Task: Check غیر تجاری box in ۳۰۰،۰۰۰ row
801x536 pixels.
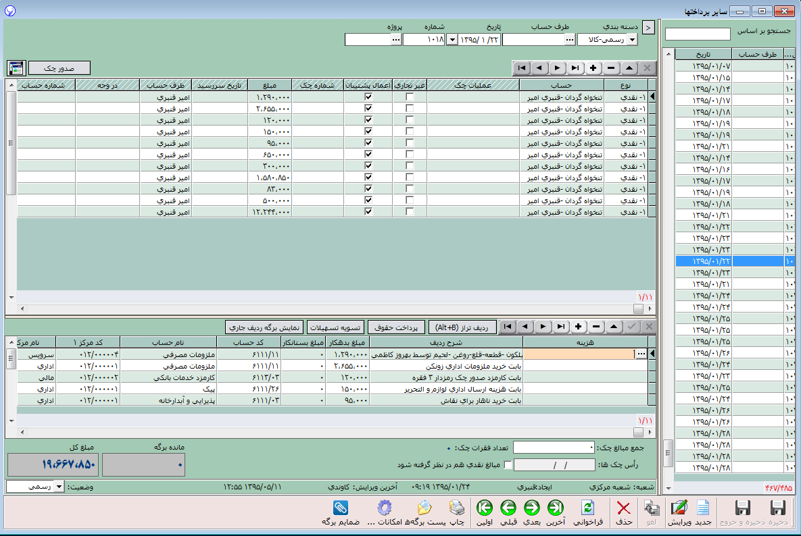Action: pos(409,166)
